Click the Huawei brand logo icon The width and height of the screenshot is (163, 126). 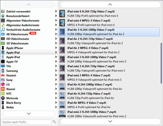(3, 75)
